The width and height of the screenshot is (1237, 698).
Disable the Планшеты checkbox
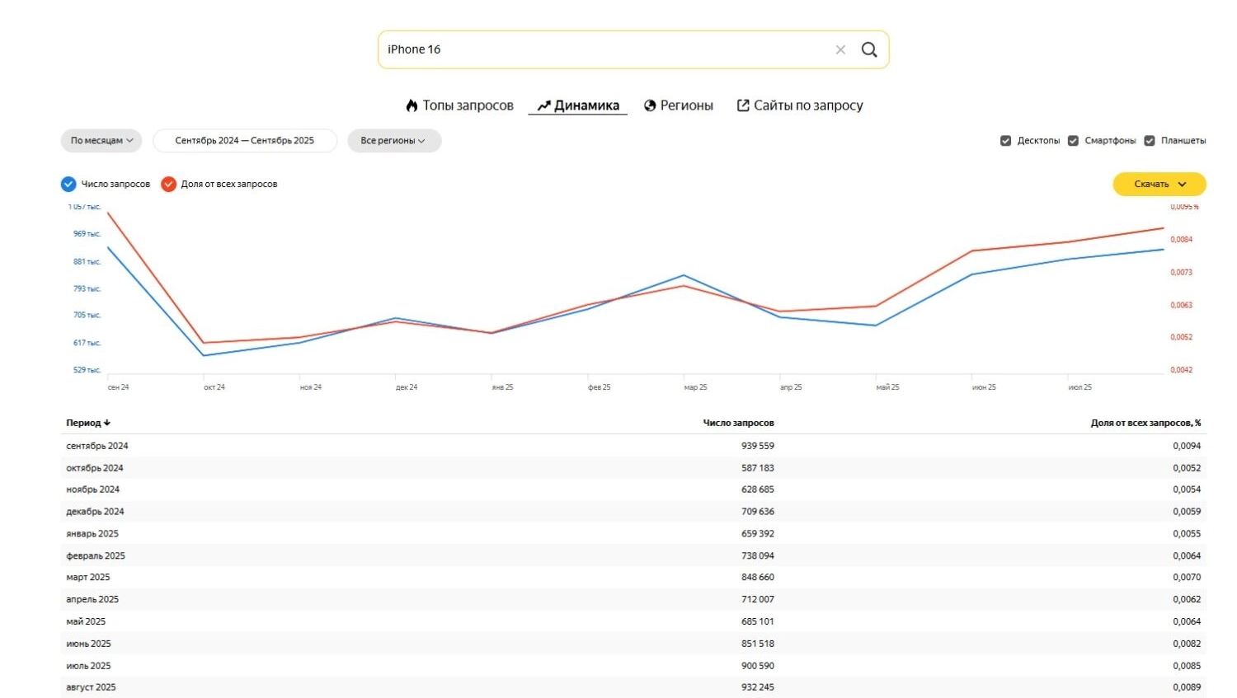point(1150,141)
